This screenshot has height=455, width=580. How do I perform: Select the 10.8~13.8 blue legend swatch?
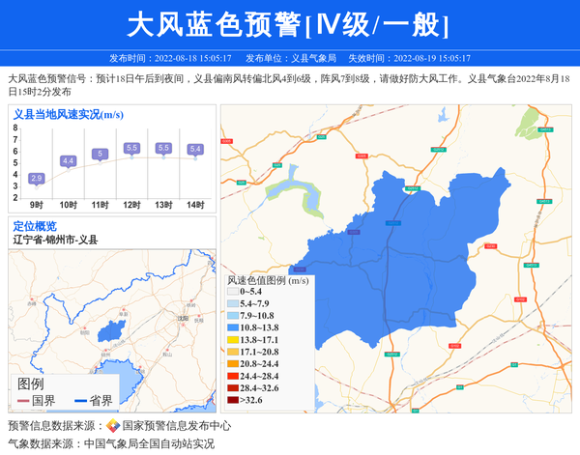click(233, 328)
